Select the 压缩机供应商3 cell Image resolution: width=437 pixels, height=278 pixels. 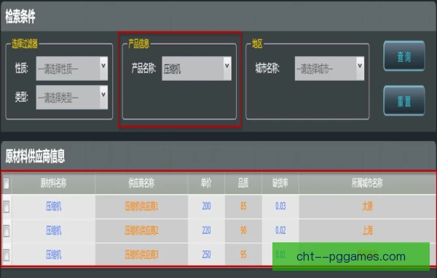click(141, 254)
